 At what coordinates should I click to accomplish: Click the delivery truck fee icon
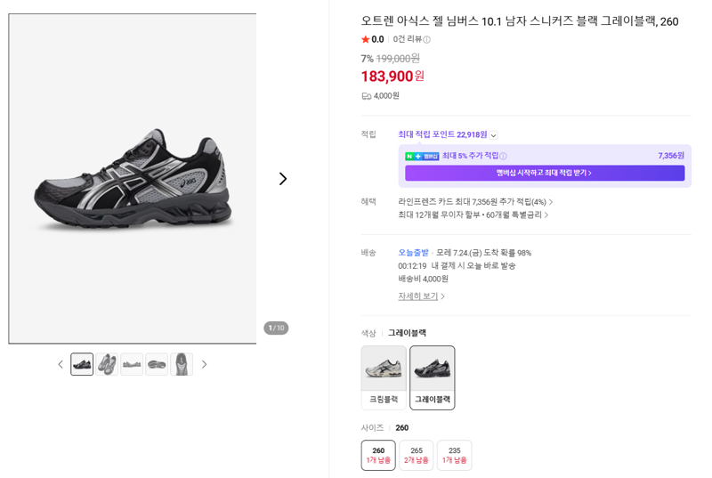[366, 96]
